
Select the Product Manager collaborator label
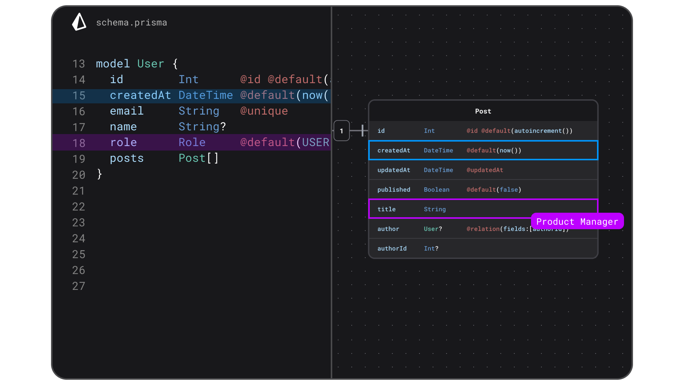pos(577,221)
